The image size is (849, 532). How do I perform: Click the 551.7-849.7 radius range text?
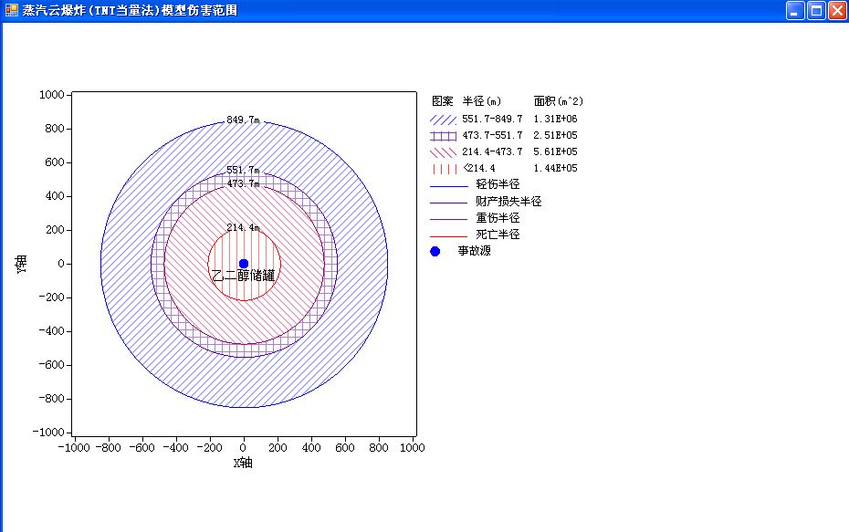tap(492, 119)
